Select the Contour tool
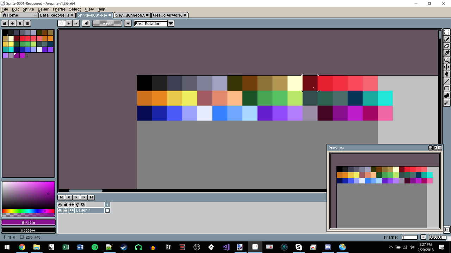 [x=447, y=95]
